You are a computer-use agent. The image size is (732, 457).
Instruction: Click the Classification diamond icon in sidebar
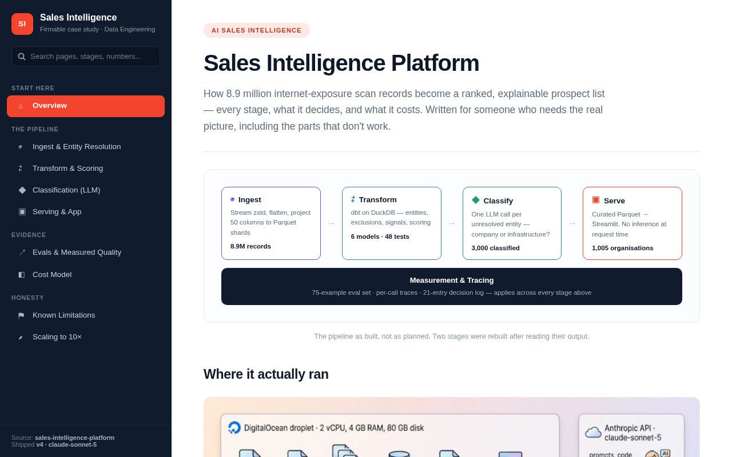(x=22, y=190)
